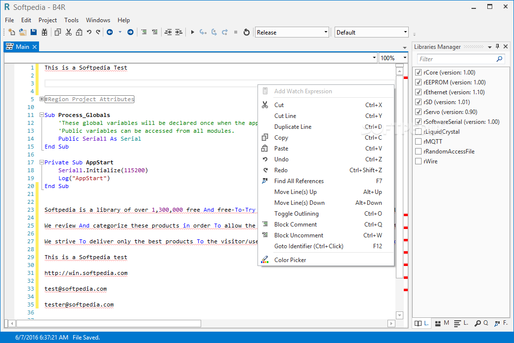The image size is (514, 343).
Task: Choose Duplicate Line from the context menu
Action: (326, 127)
